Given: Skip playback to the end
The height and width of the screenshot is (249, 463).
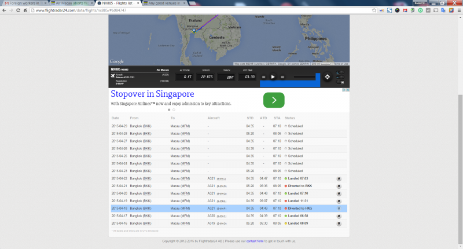Looking at the screenshot, I should click(282, 77).
